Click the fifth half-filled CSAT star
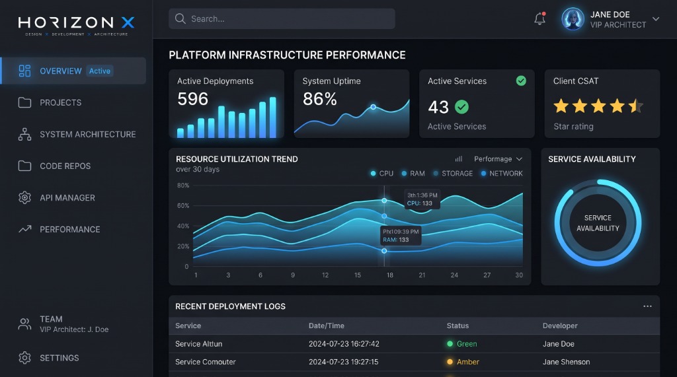The image size is (677, 377). click(x=636, y=106)
